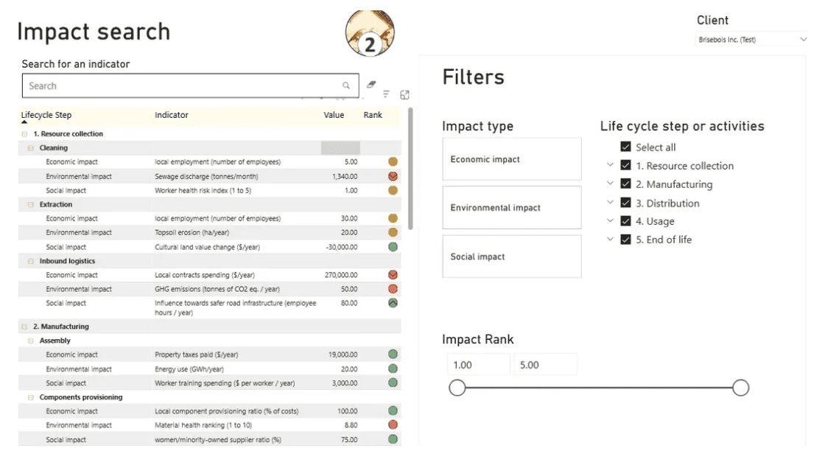Click rank dot for Local contracts spending row
Screen dimensions: 825x457
(393, 275)
